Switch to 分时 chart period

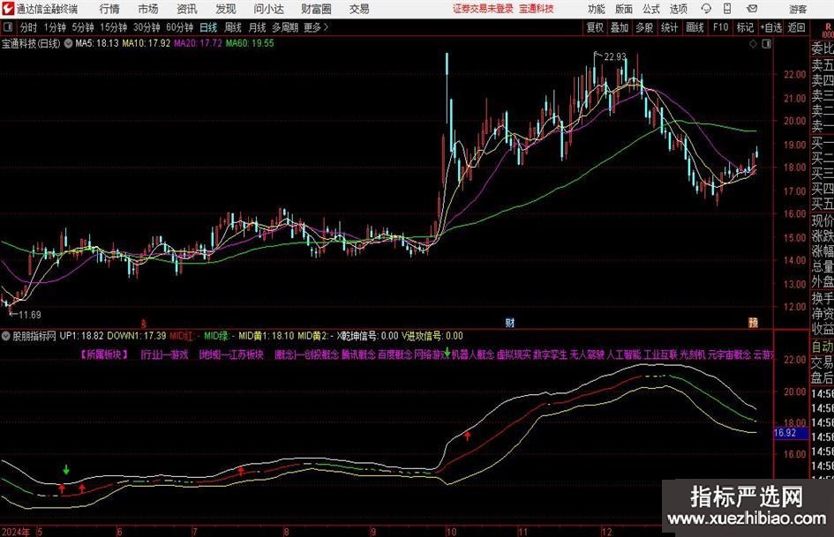coord(29,27)
